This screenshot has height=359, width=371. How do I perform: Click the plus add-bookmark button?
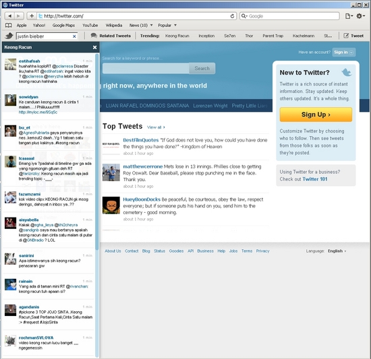click(x=32, y=16)
